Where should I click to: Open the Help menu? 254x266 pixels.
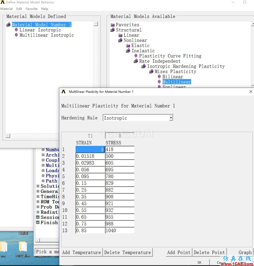(45, 9)
